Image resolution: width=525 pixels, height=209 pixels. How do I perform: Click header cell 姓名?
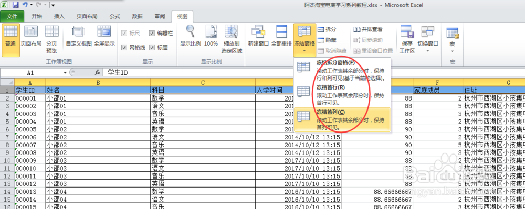click(98, 90)
